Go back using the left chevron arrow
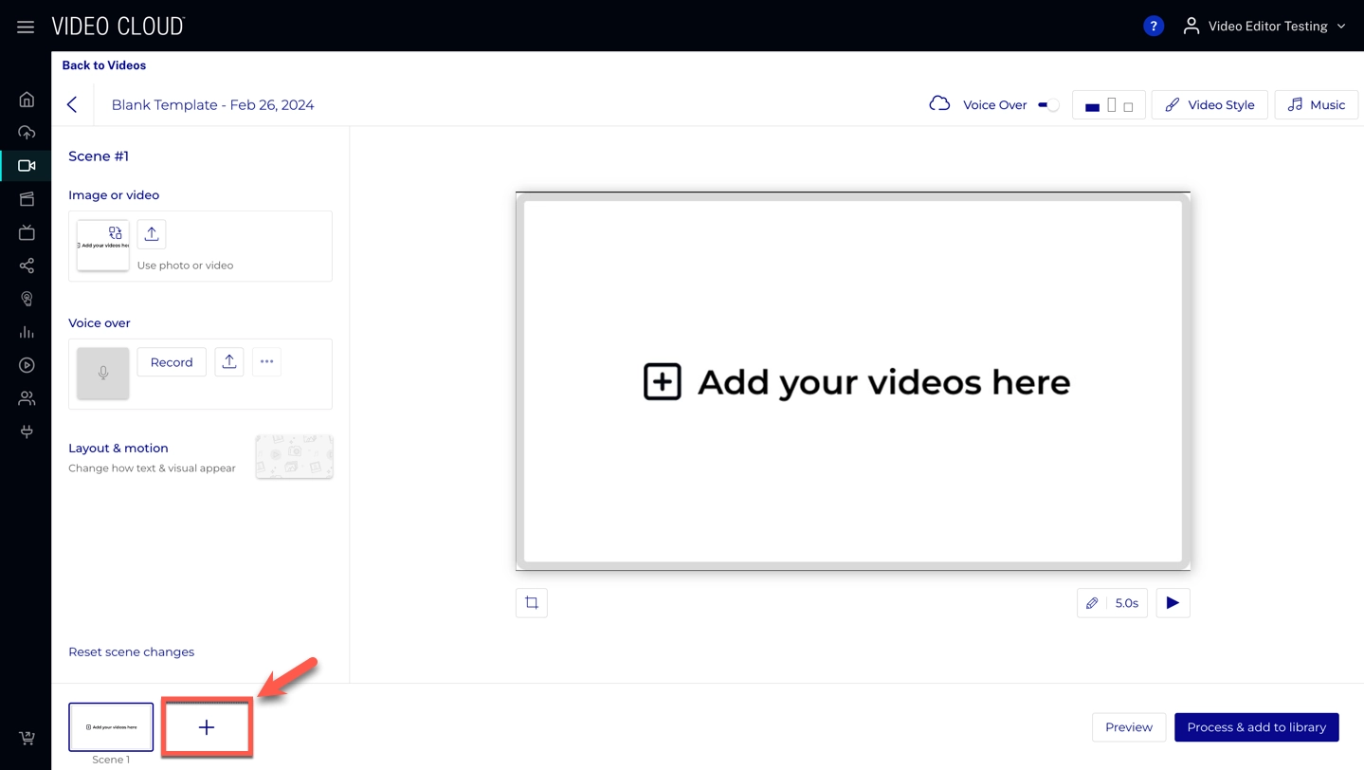The image size is (1364, 770). (x=72, y=105)
